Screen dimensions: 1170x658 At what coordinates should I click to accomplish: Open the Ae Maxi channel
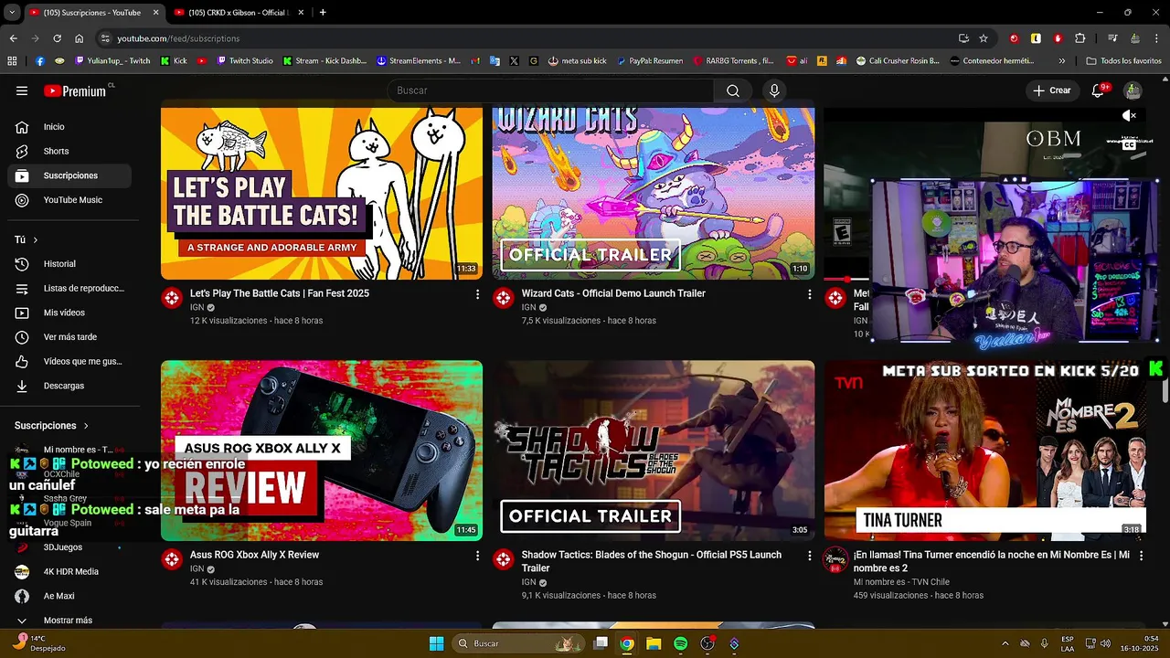pyautogui.click(x=69, y=596)
